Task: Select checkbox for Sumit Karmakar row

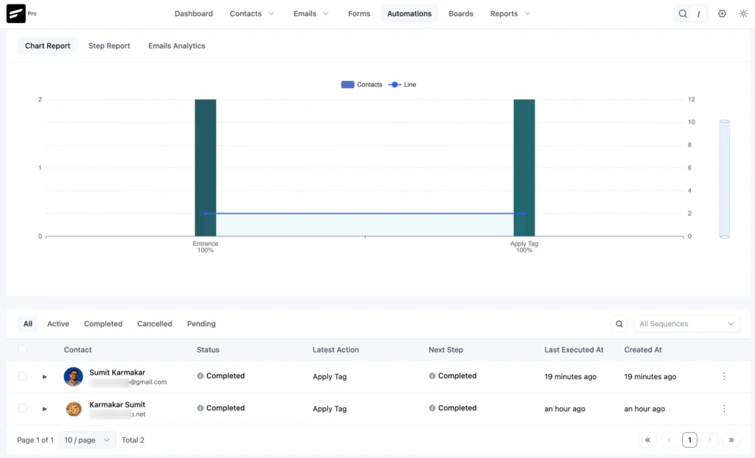Action: tap(22, 376)
